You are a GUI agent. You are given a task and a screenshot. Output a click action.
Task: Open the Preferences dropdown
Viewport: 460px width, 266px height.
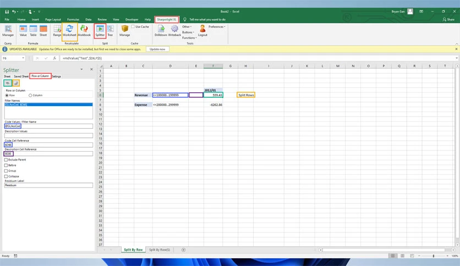[x=217, y=27]
